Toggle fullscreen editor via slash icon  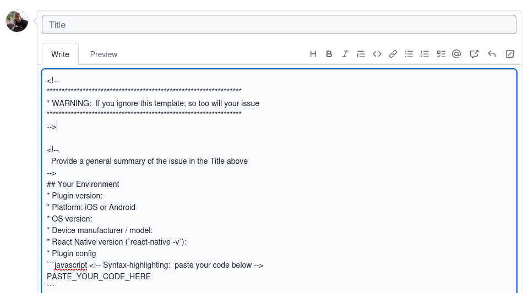tap(509, 54)
